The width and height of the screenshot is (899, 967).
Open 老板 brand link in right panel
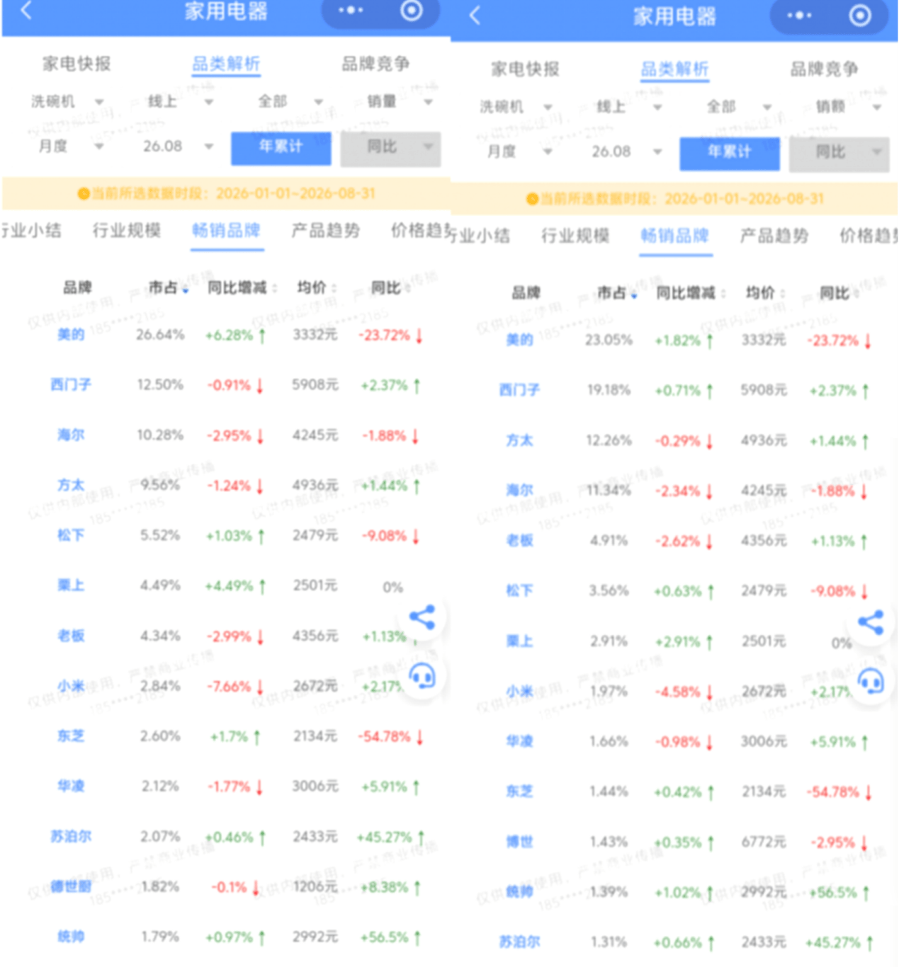tap(519, 540)
